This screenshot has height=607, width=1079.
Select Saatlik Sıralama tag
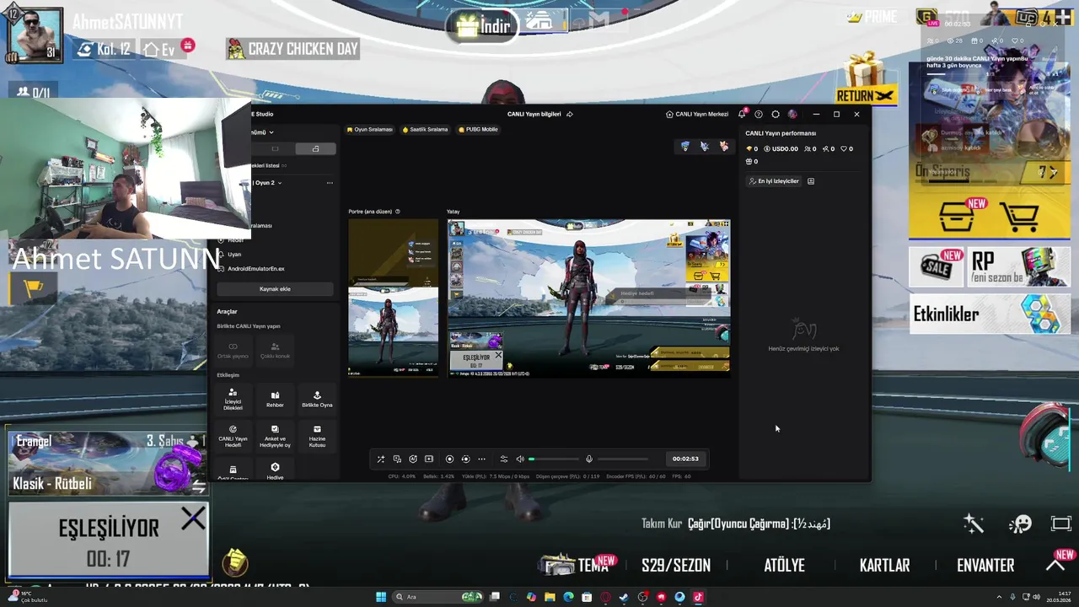click(x=425, y=129)
